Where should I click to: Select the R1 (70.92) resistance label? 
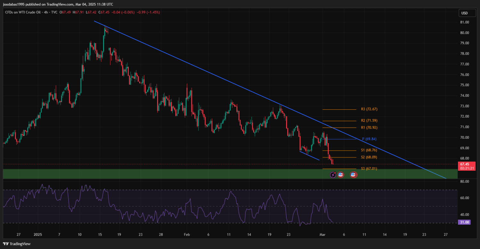369,128
